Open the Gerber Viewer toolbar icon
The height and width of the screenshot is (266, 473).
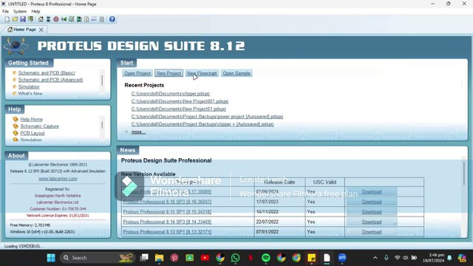[x=71, y=19]
